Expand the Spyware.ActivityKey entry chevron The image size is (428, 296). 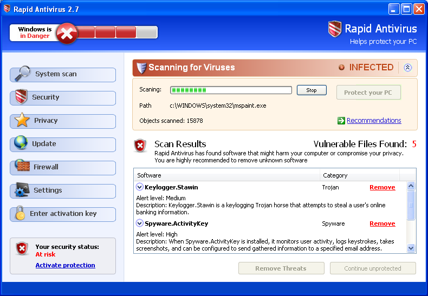(140, 223)
